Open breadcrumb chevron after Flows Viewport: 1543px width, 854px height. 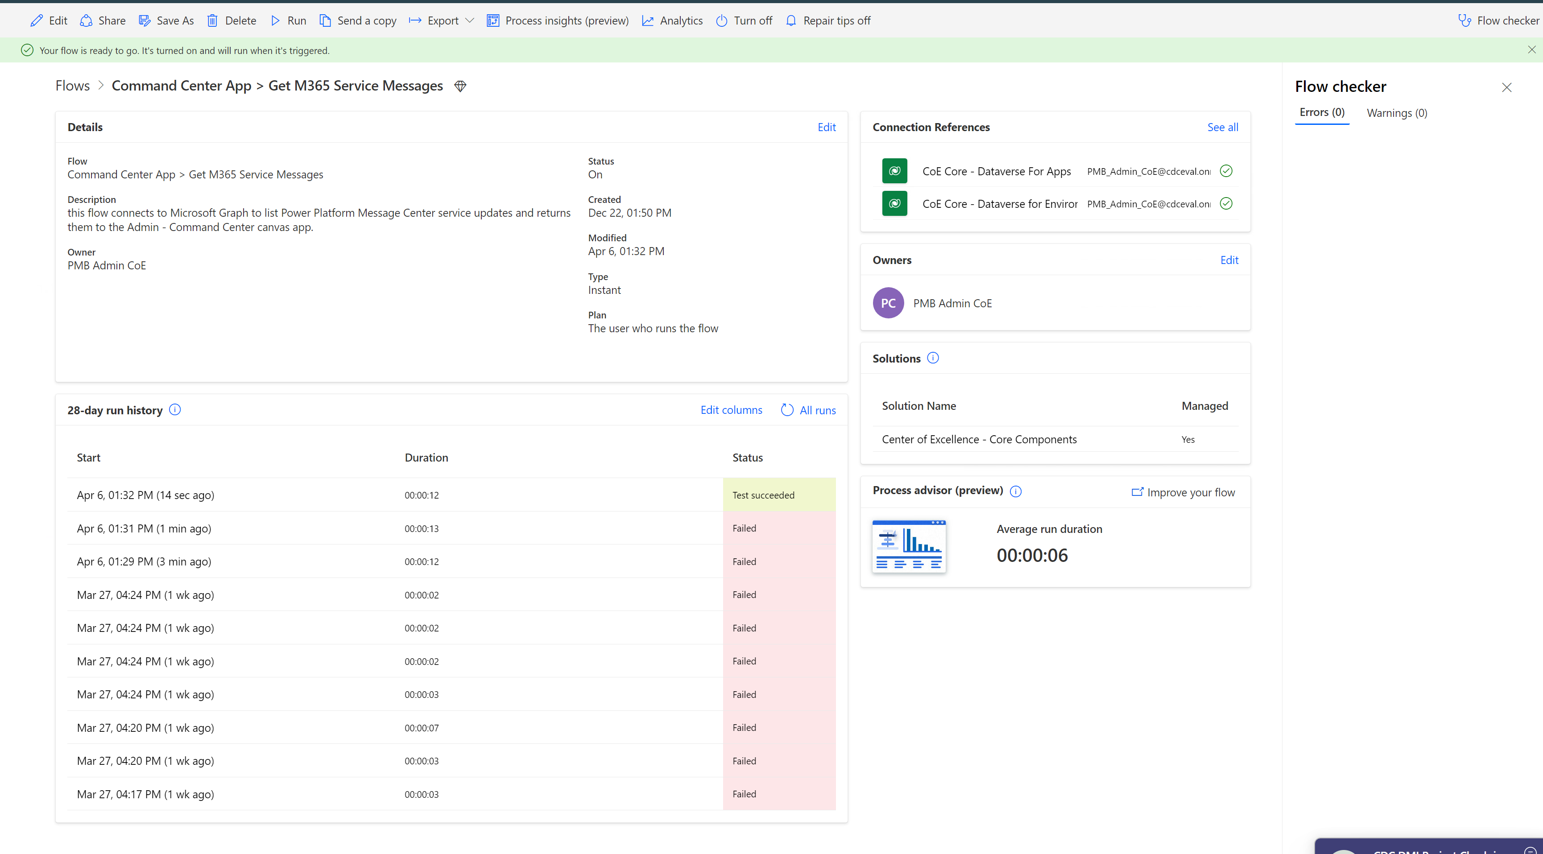pos(100,85)
